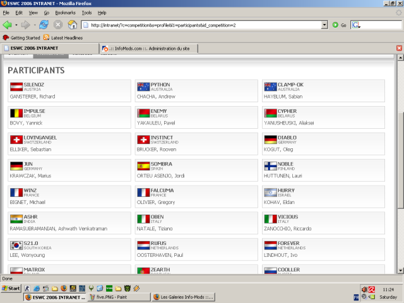Click the green Back arrow button
The image size is (404, 303).
(x=7, y=25)
